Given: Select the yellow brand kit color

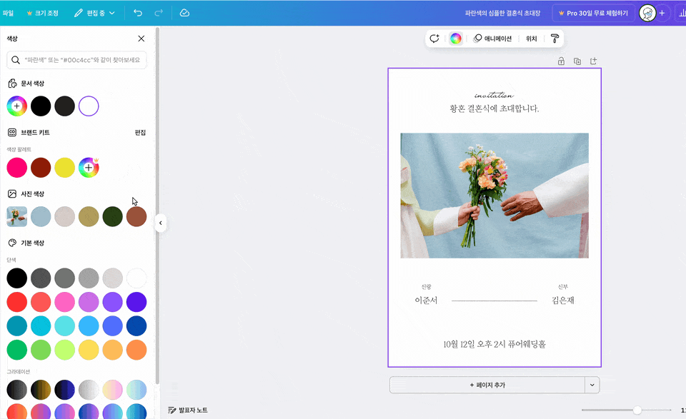Looking at the screenshot, I should tap(65, 168).
